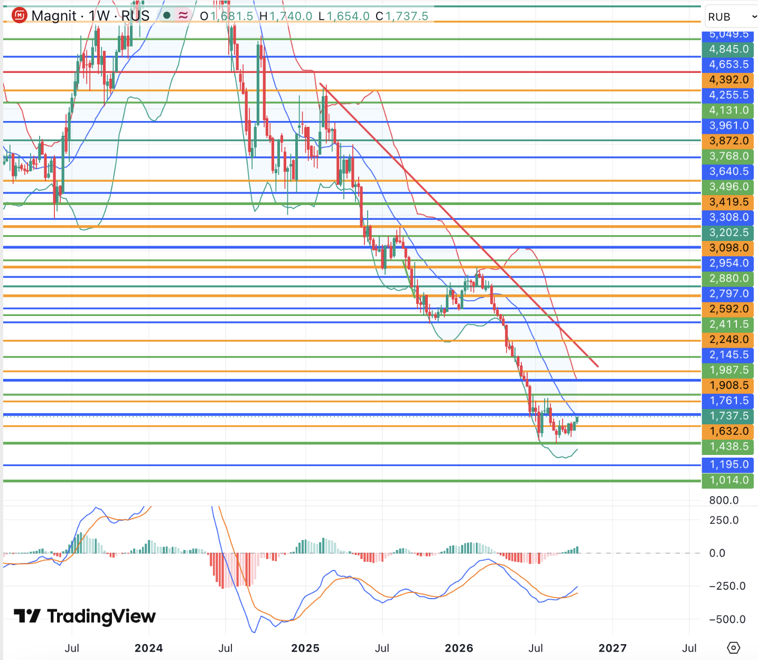The height and width of the screenshot is (660, 758).
Task: Click the Magnit · 1W · RUS symbol title
Action: (90, 16)
